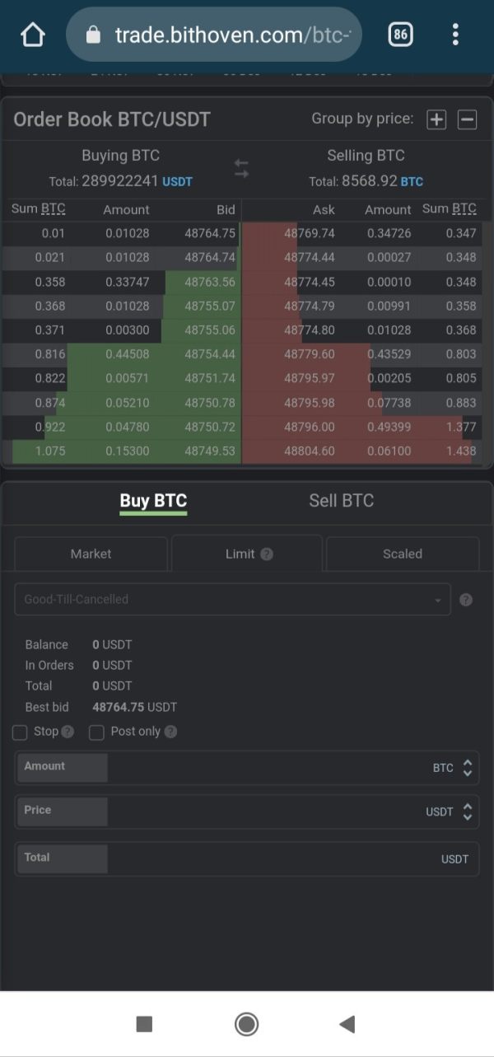Decrease price grouping with minus icon
This screenshot has height=1057, width=494.
(x=467, y=119)
